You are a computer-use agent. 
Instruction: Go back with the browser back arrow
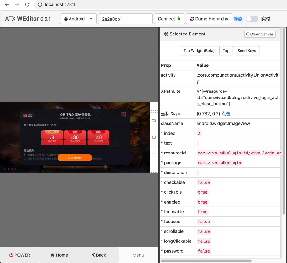coord(7,4)
